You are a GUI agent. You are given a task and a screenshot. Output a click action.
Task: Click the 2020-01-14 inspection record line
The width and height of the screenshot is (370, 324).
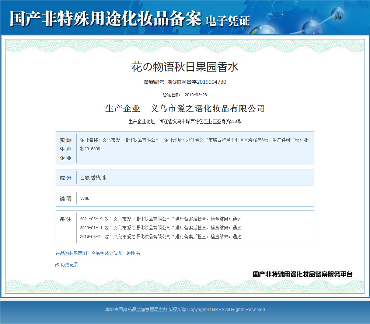(161, 228)
